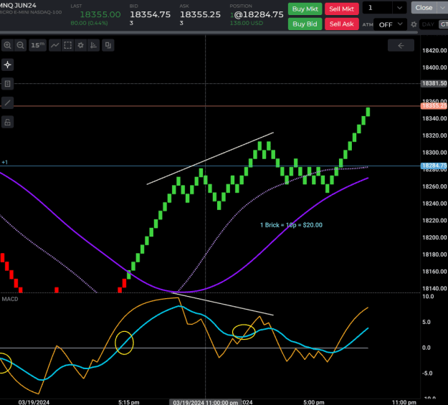448x405 pixels.
Task: Click the BID price 18354.75
Action: [x=151, y=14]
